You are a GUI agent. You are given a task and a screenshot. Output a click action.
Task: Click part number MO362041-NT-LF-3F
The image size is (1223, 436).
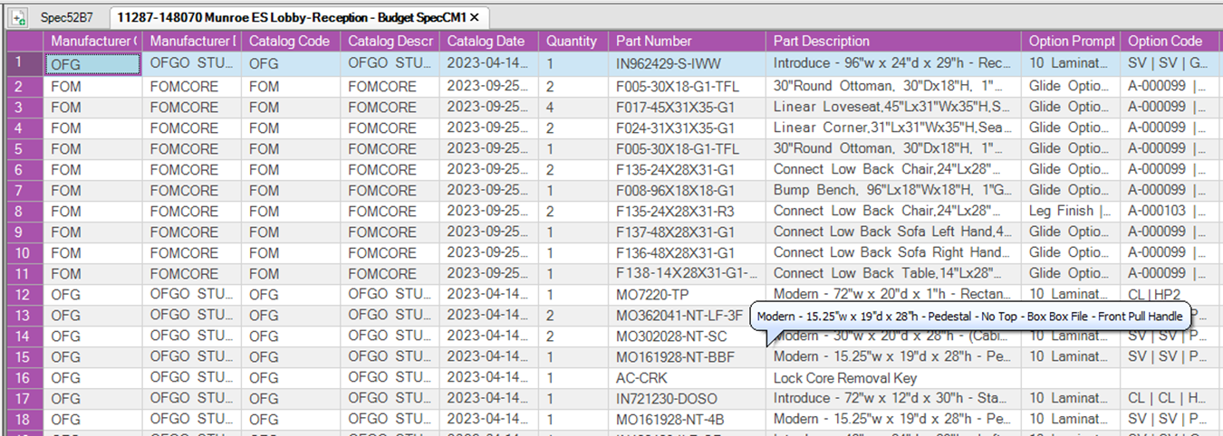679,315
